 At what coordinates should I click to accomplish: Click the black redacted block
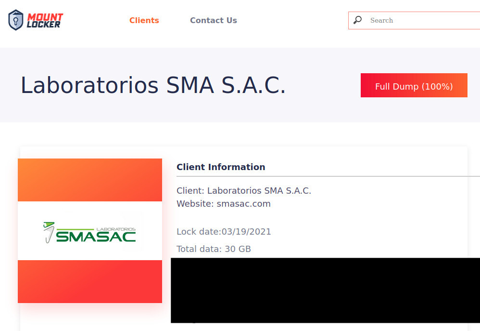(x=325, y=290)
